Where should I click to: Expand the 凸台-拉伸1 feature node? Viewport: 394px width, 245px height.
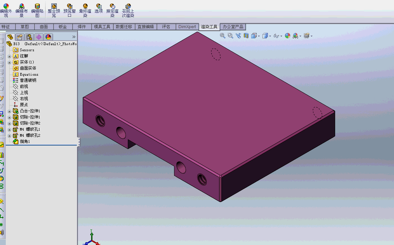click(x=9, y=111)
